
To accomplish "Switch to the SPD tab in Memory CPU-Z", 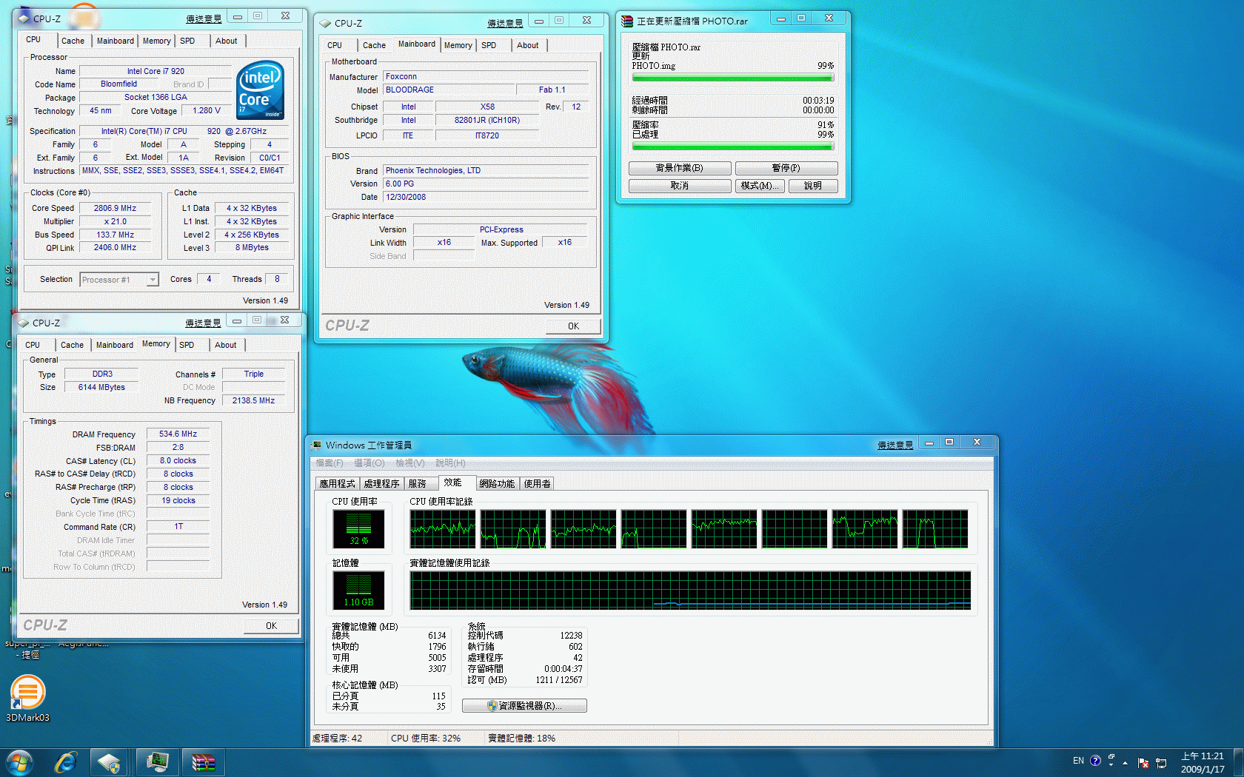I will tap(187, 345).
